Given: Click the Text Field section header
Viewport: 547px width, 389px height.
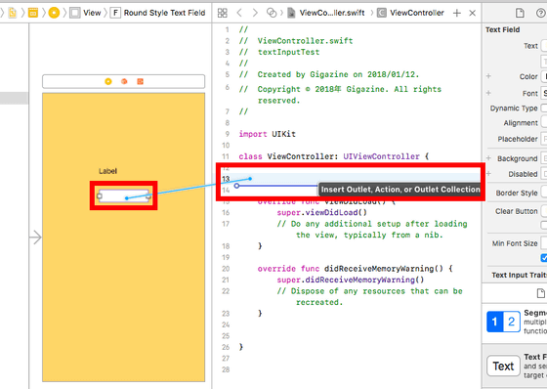Looking at the screenshot, I should click(x=503, y=29).
